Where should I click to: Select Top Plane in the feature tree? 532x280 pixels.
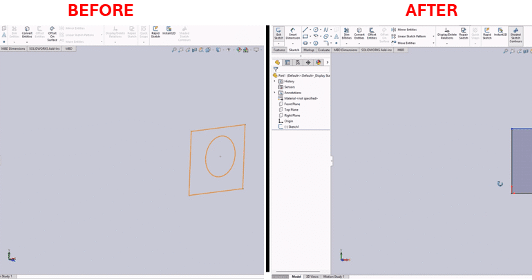tap(289, 110)
